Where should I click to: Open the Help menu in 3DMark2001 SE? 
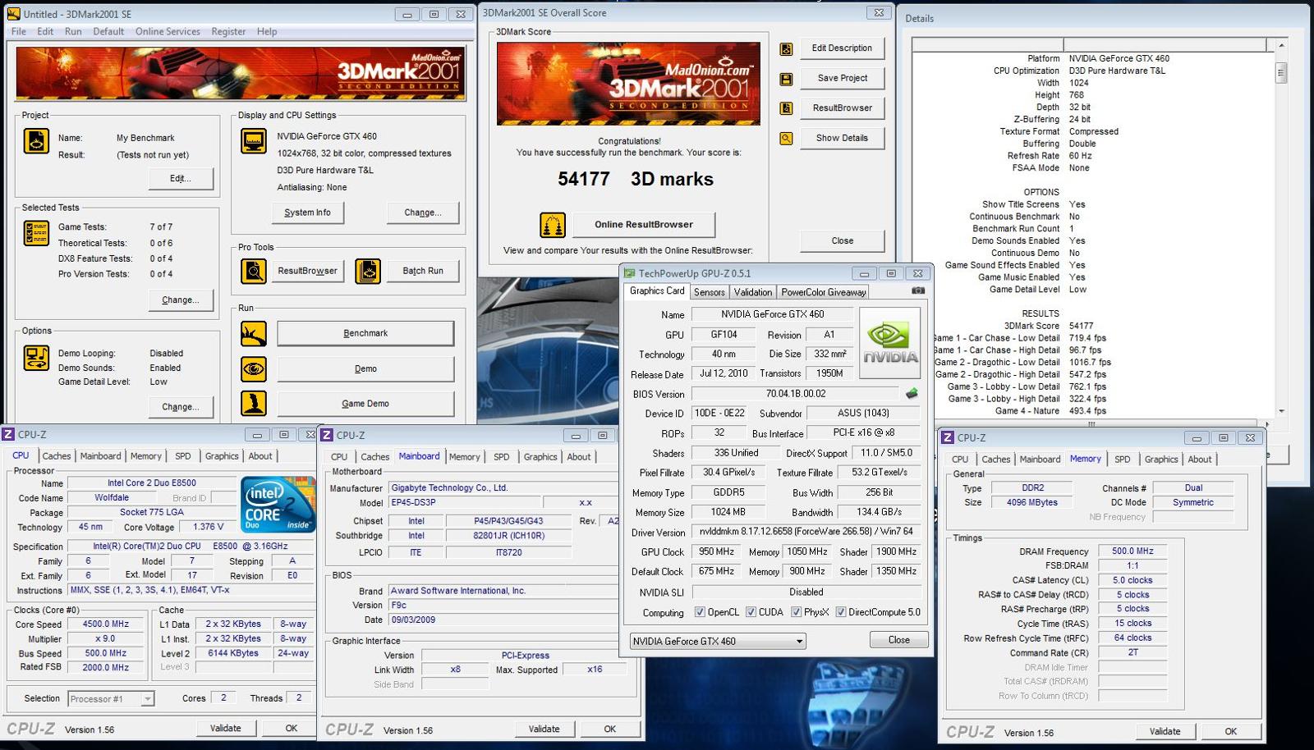(267, 32)
